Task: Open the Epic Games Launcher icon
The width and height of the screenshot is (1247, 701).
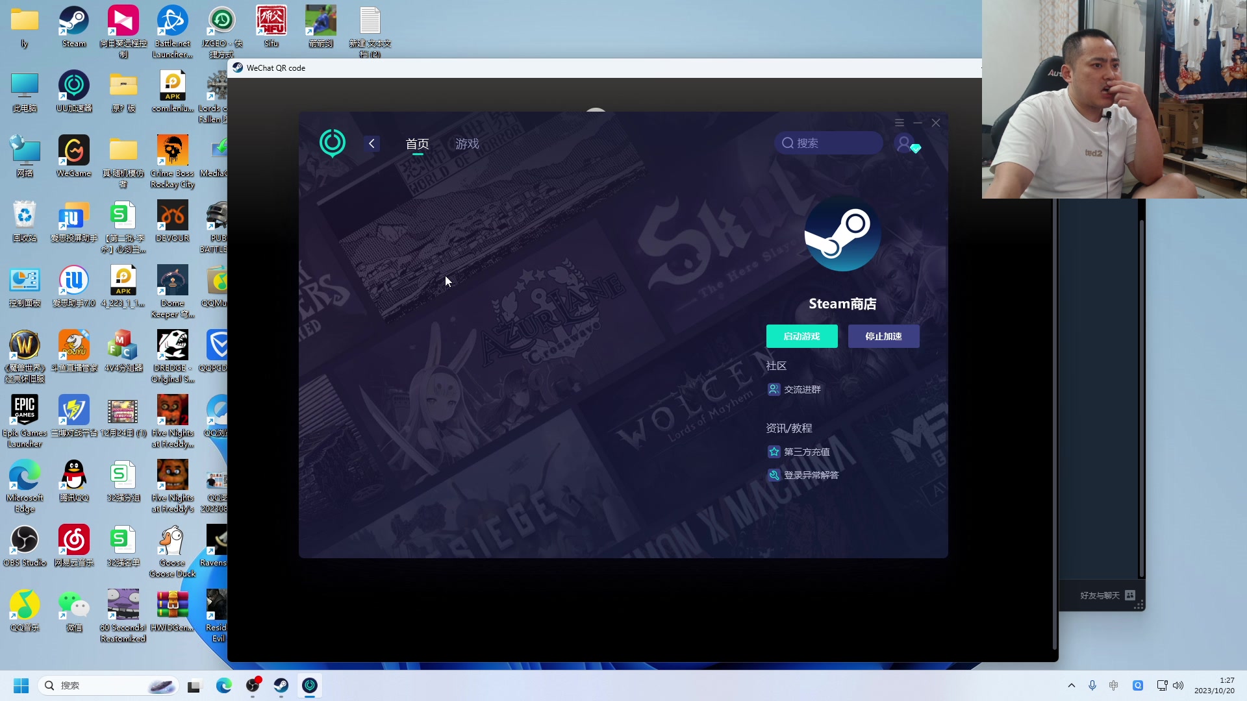Action: 25,421
